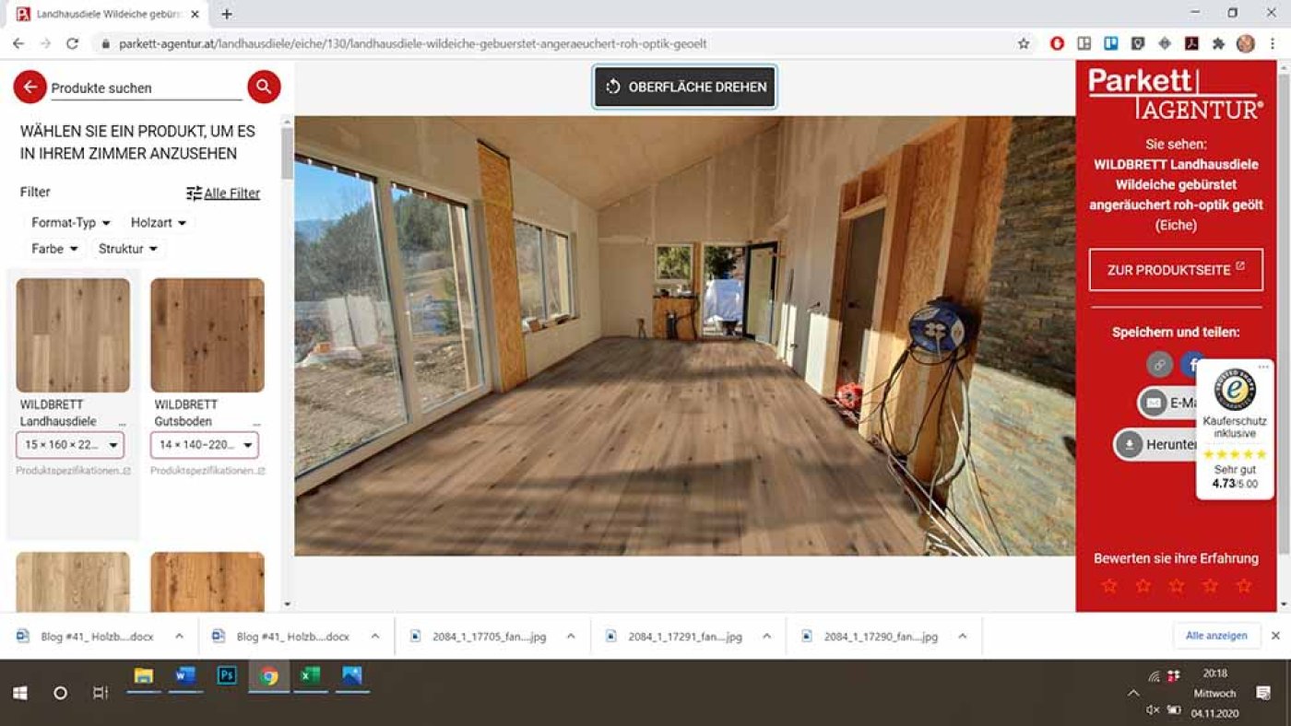Image resolution: width=1291 pixels, height=726 pixels.
Task: Open a new browser tab
Action: tap(227, 14)
